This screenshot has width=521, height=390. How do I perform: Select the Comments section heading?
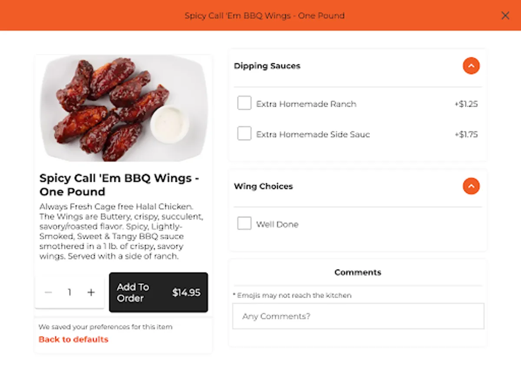(358, 272)
